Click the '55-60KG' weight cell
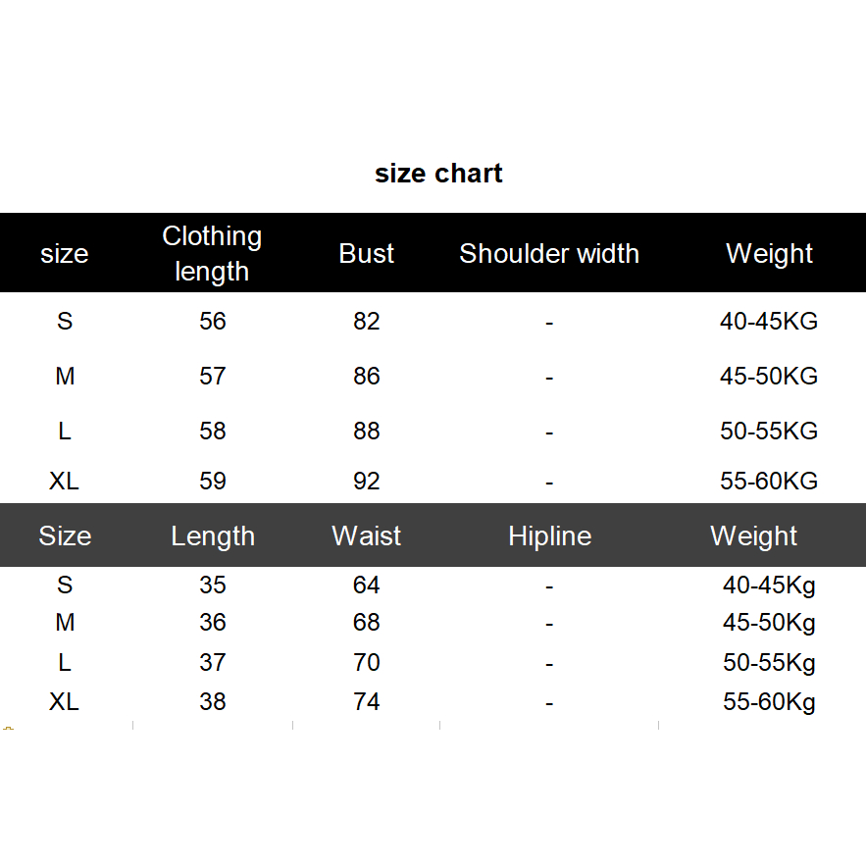Image resolution: width=866 pixels, height=866 pixels. point(769,482)
